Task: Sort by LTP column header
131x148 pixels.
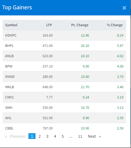Action: click(49, 25)
